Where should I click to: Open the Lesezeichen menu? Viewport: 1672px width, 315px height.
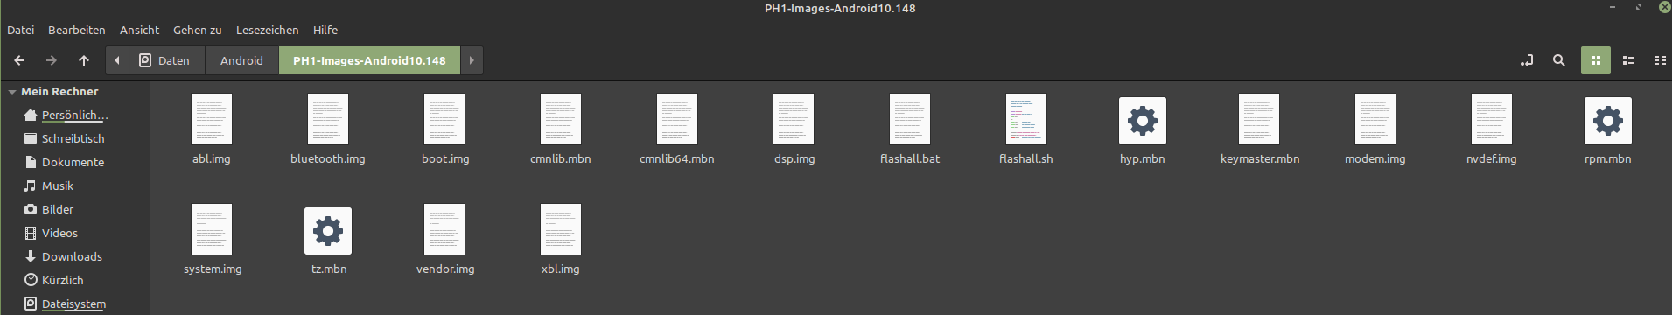click(x=268, y=30)
